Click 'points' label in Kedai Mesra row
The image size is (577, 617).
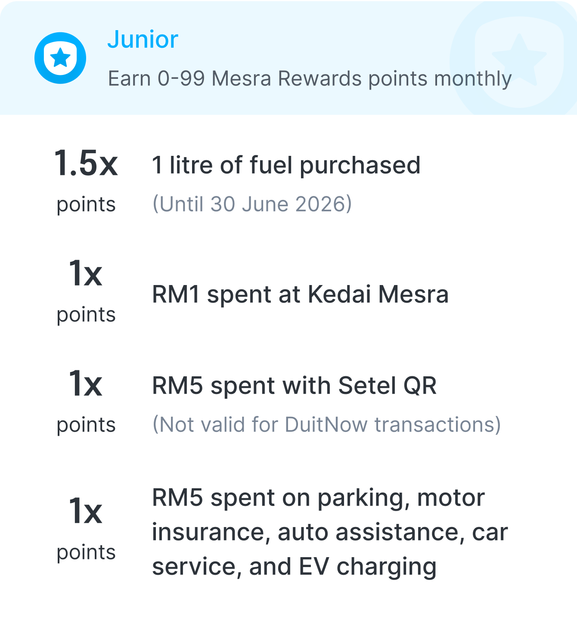tap(86, 315)
